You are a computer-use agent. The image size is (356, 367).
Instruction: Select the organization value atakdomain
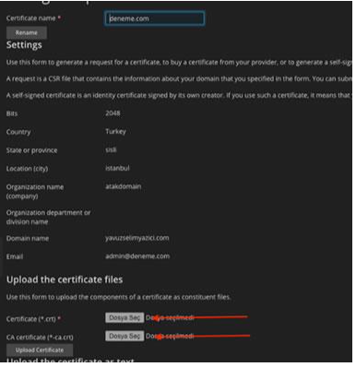click(x=124, y=186)
